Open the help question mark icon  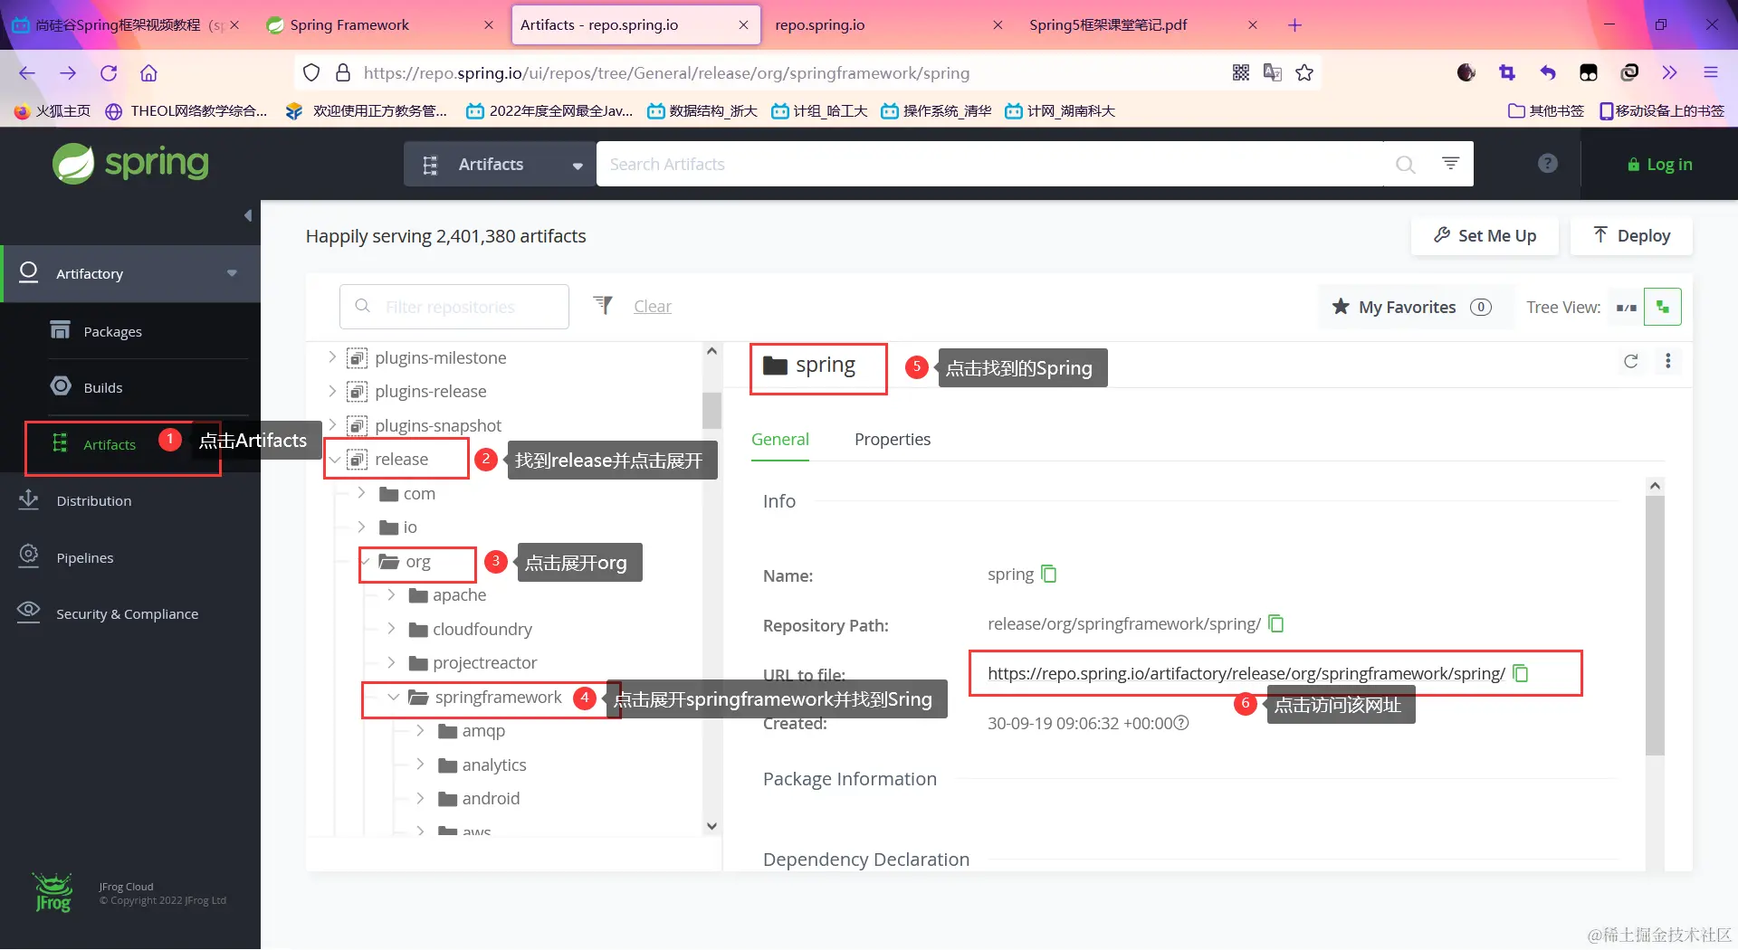click(x=1548, y=164)
